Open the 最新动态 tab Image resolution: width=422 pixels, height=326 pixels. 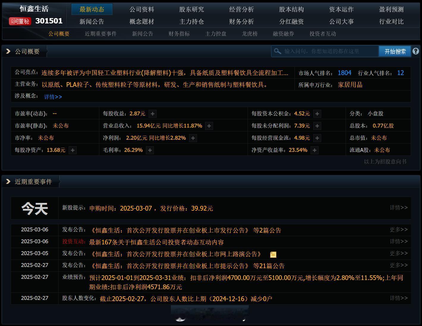click(92, 9)
